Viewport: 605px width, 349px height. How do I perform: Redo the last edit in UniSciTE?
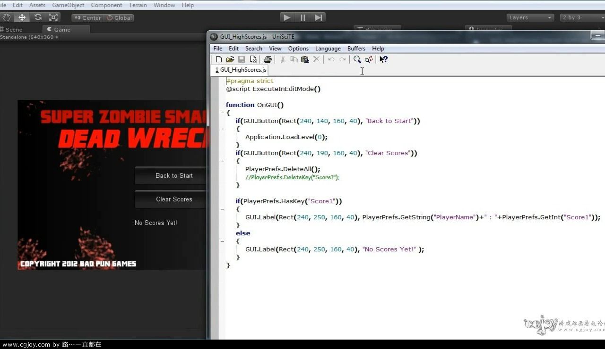point(342,59)
